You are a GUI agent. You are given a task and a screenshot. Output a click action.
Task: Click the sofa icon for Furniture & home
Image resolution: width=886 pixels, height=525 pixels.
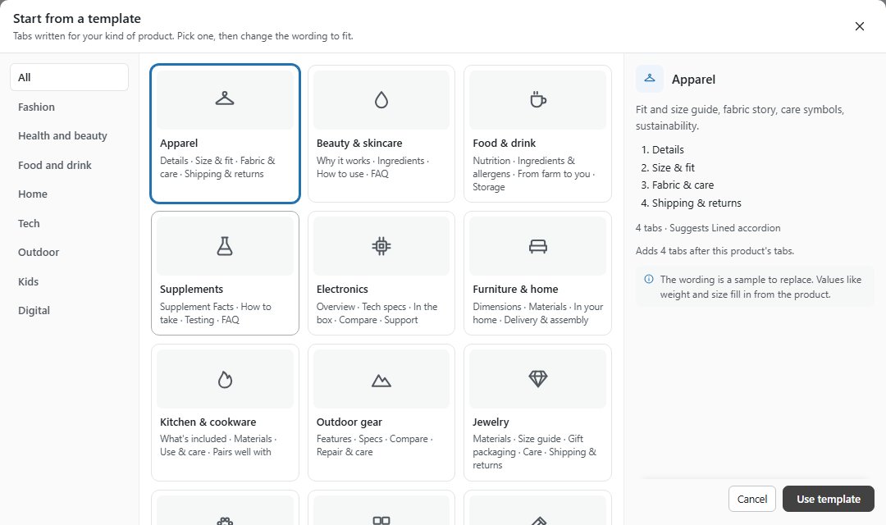point(538,246)
